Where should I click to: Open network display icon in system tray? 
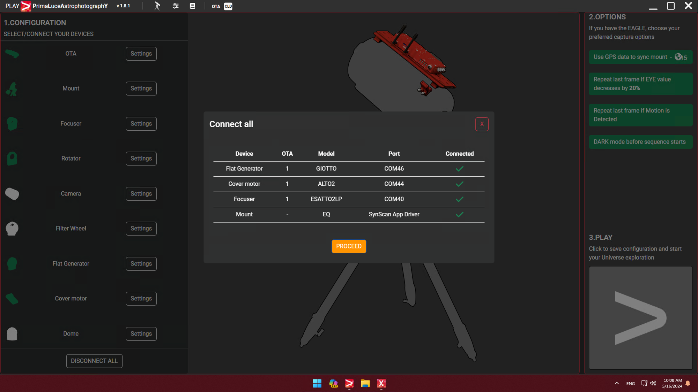[x=644, y=383]
